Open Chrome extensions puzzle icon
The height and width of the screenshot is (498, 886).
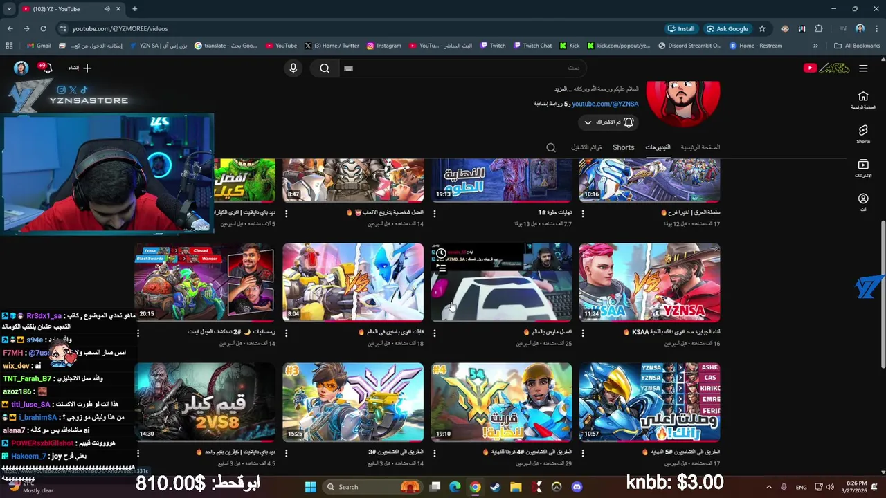pos(819,28)
